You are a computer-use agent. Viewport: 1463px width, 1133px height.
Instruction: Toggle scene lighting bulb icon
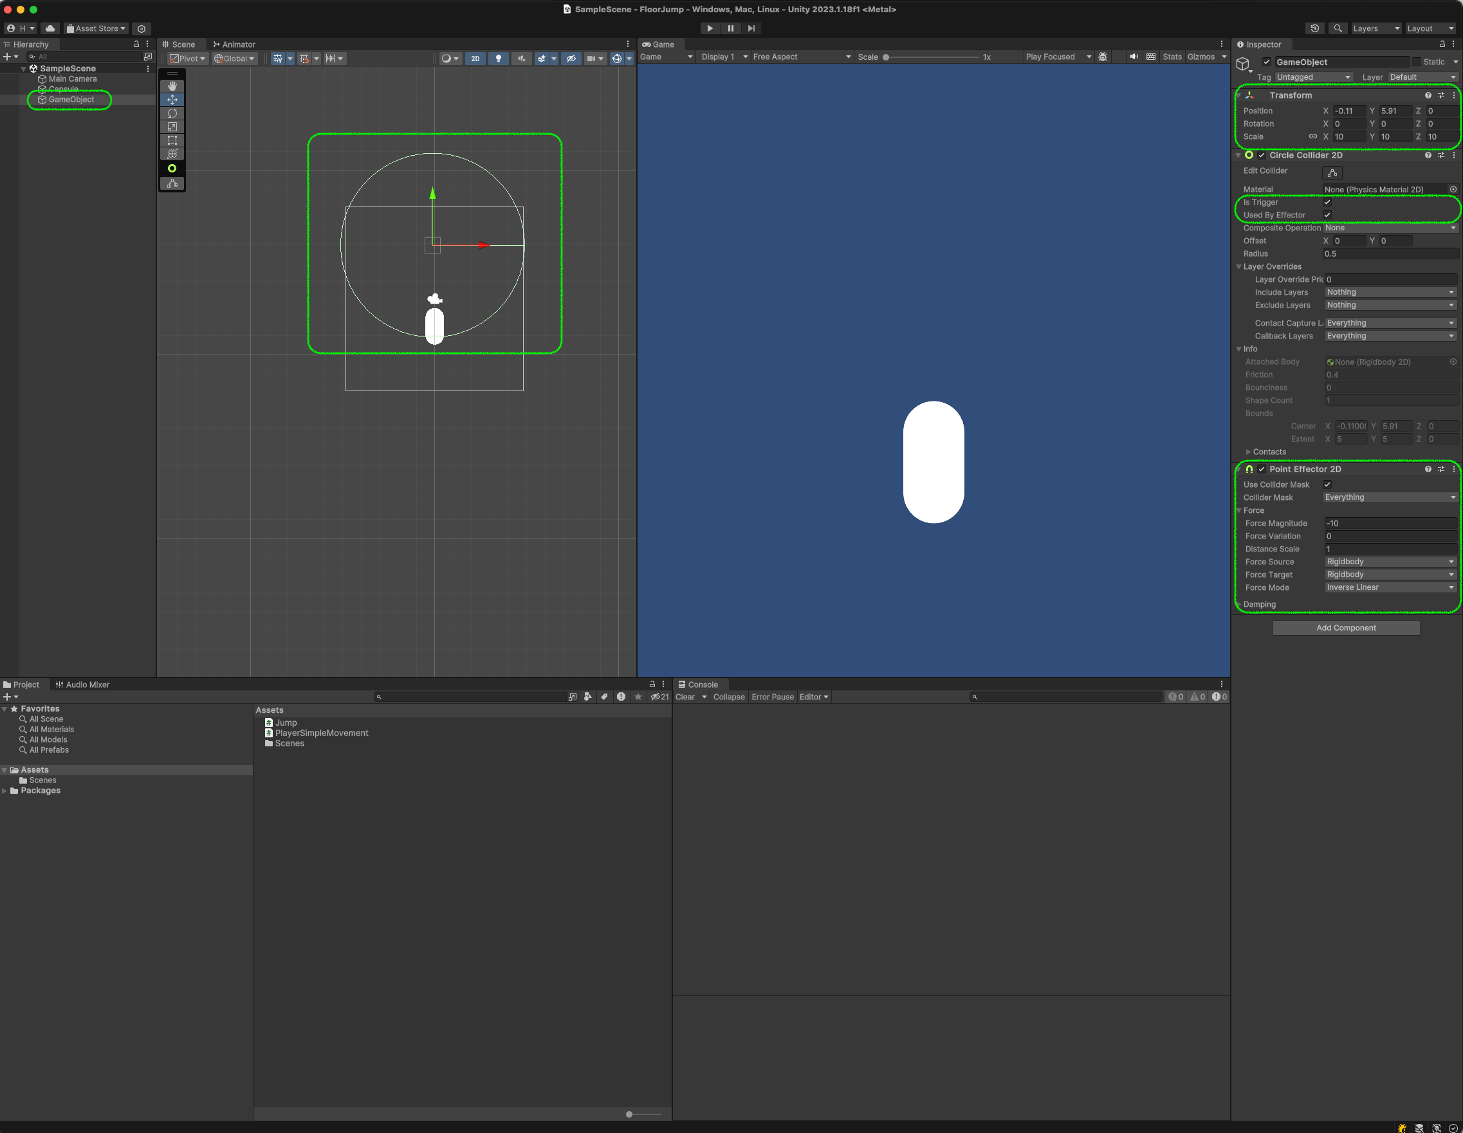(498, 59)
